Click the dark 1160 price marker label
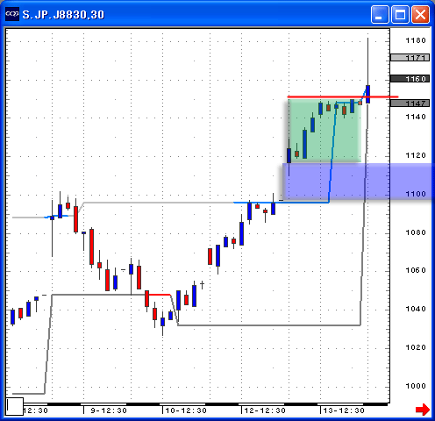This screenshot has width=435, height=421. coord(410,79)
